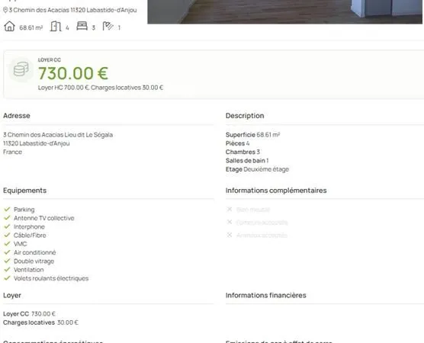The height and width of the screenshot is (343, 424).
Task: Click the door icon for room count
Action: coord(56,27)
